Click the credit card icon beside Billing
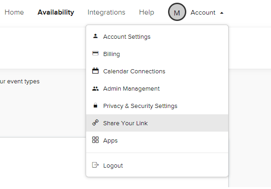 tap(95, 53)
